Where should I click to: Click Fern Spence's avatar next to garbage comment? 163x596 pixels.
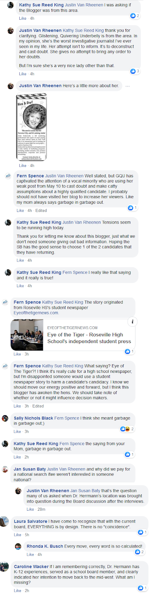(x=8, y=176)
